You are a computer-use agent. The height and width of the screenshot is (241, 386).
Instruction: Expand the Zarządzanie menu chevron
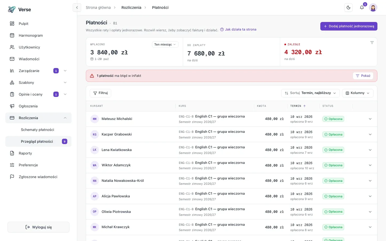65,71
